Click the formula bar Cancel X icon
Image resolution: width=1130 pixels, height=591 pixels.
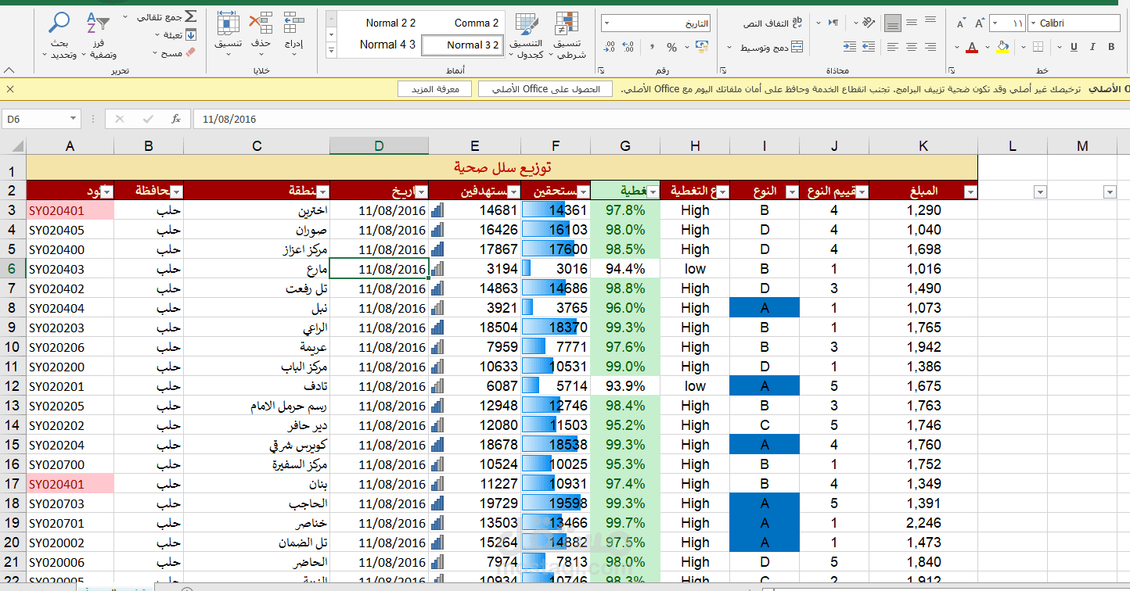[120, 119]
